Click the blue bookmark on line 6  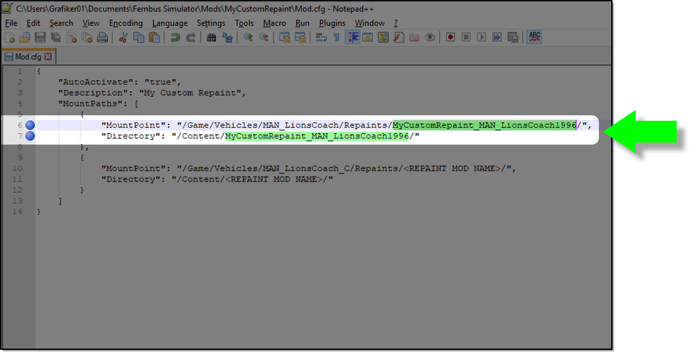[x=30, y=125]
